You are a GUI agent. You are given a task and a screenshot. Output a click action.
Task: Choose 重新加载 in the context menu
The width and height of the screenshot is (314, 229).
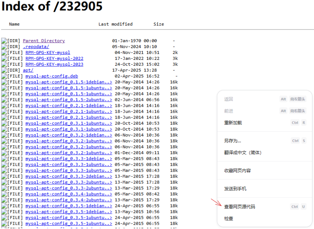click(265, 123)
